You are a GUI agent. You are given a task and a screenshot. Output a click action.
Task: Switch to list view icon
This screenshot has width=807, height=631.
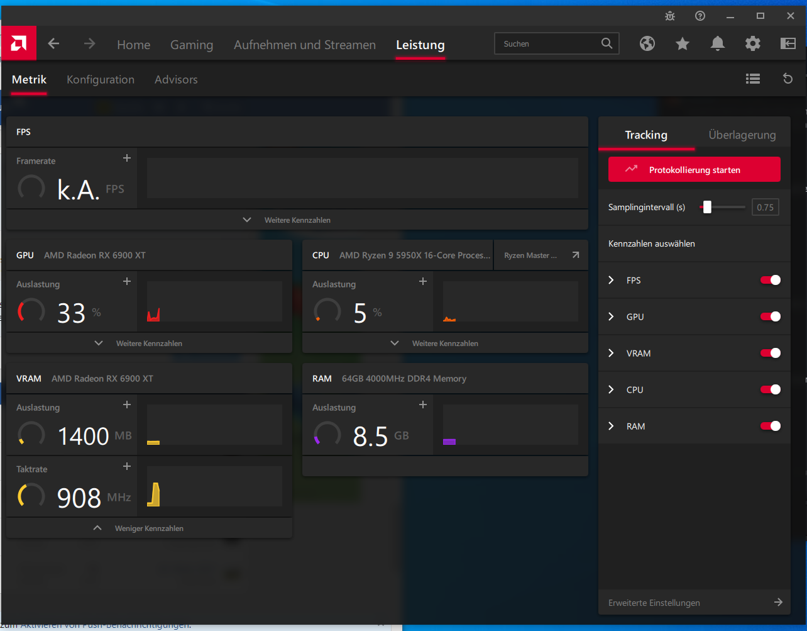pyautogui.click(x=753, y=79)
